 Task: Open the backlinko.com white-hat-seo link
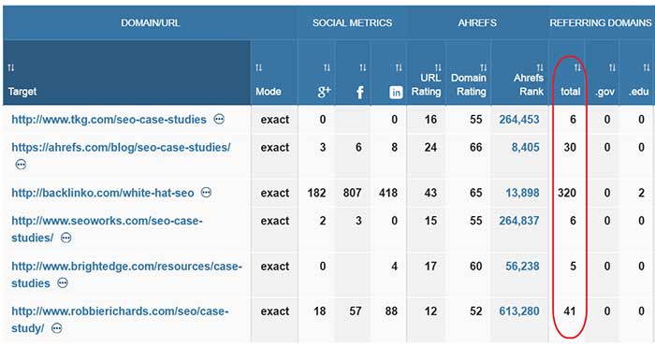tap(103, 193)
